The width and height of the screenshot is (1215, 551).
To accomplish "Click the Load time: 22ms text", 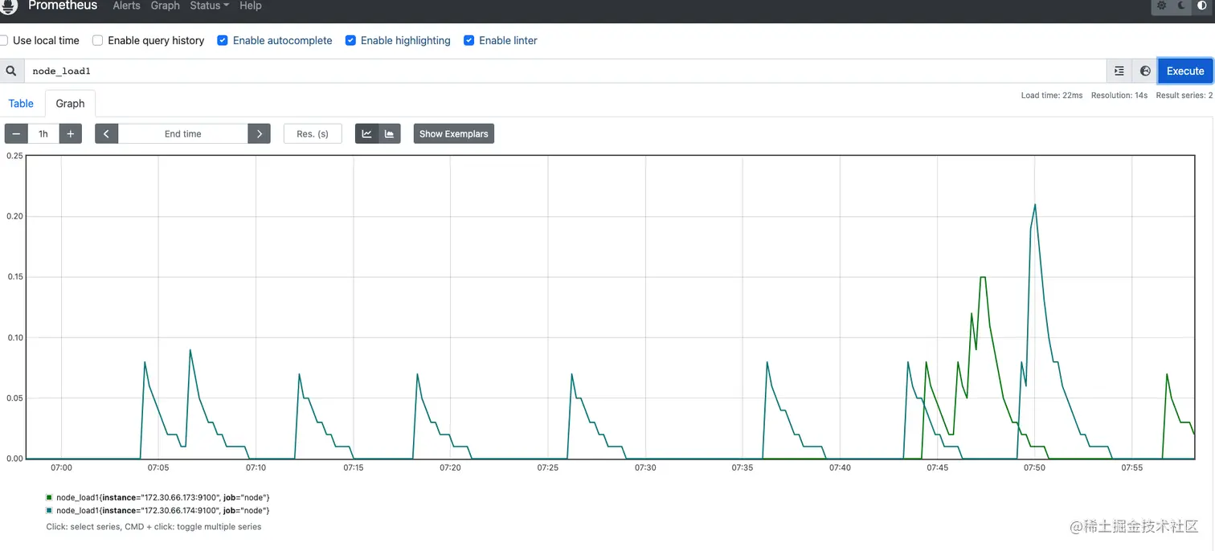I will click(1052, 96).
